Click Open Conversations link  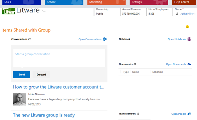[90, 39]
